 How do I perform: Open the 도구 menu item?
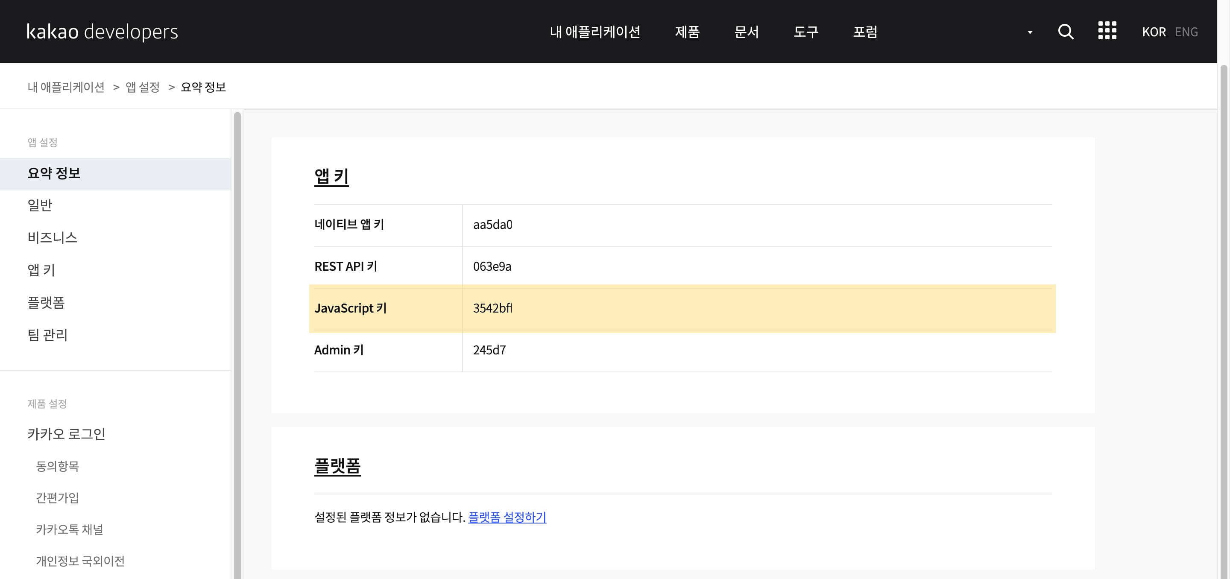(805, 32)
